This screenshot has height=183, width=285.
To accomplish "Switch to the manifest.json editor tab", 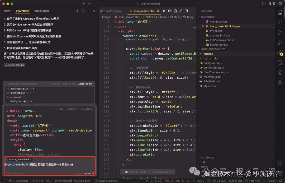I will 111,11.
